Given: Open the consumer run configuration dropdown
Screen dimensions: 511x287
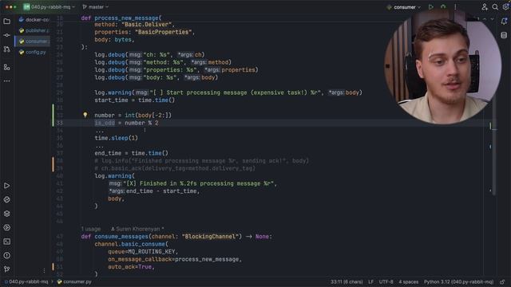Looking at the screenshot, I should point(403,7).
